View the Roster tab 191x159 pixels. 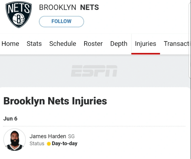coord(93,44)
